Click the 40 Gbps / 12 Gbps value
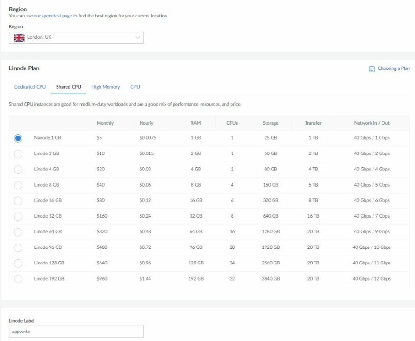Screen dimensions: 415x341 tap(372, 279)
